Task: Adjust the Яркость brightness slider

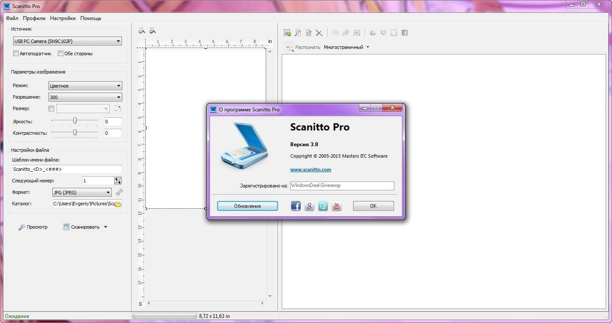Action: (75, 121)
